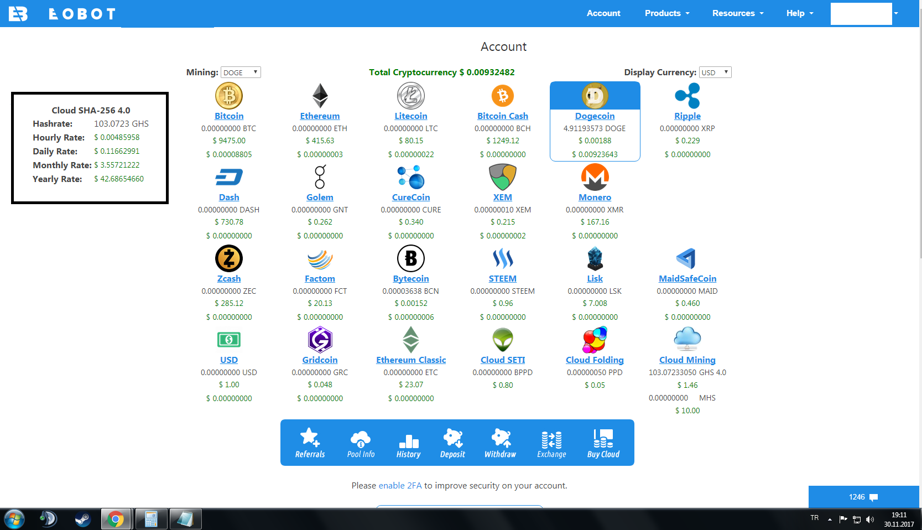922x530 pixels.
Task: Open the Mining coin dropdown
Action: (241, 72)
